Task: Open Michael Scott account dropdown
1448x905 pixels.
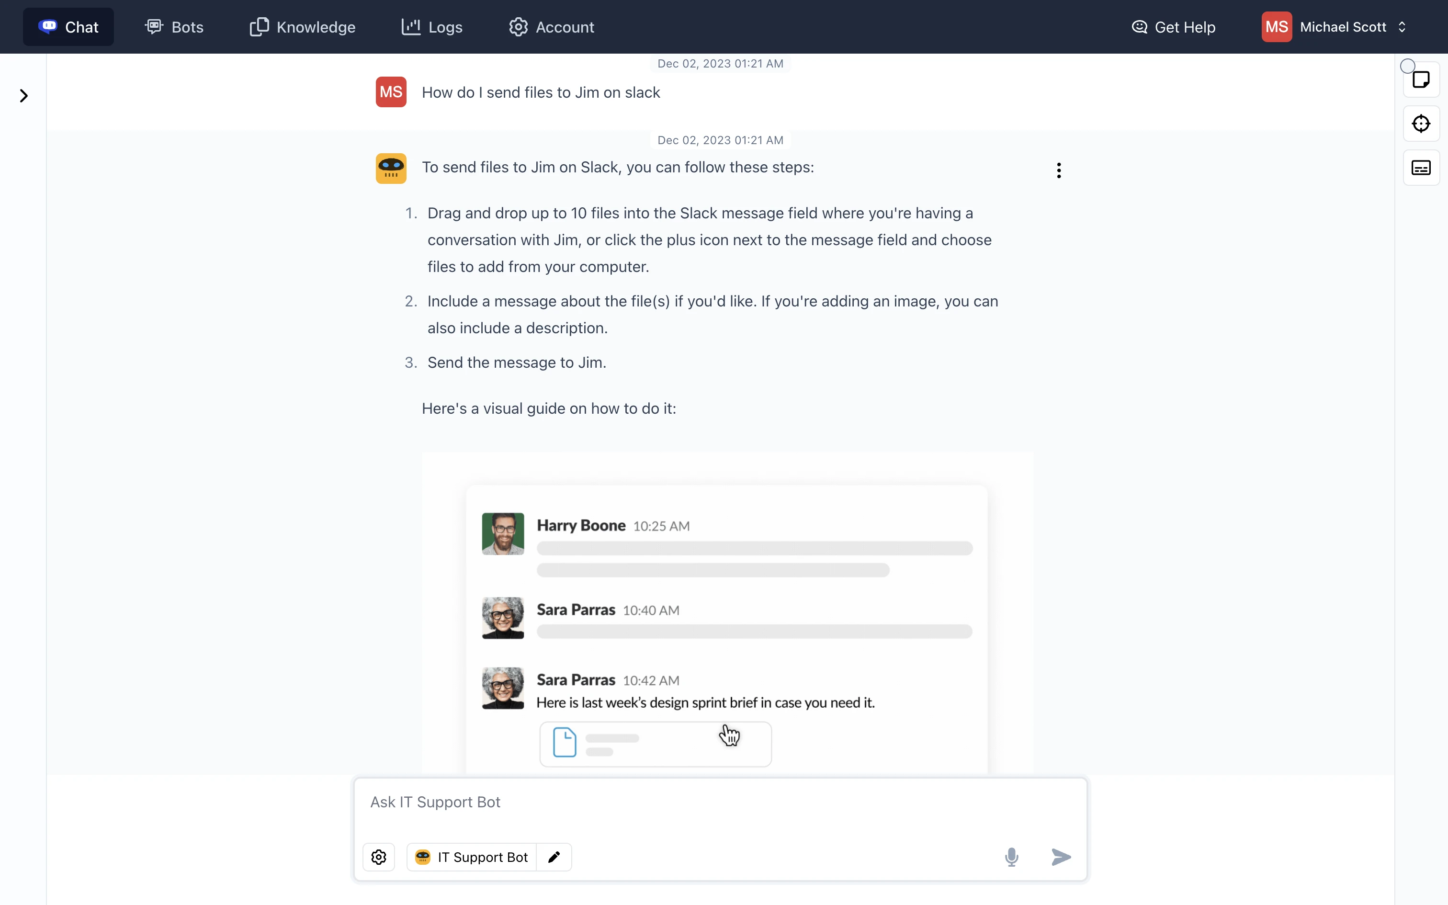Action: tap(1335, 27)
